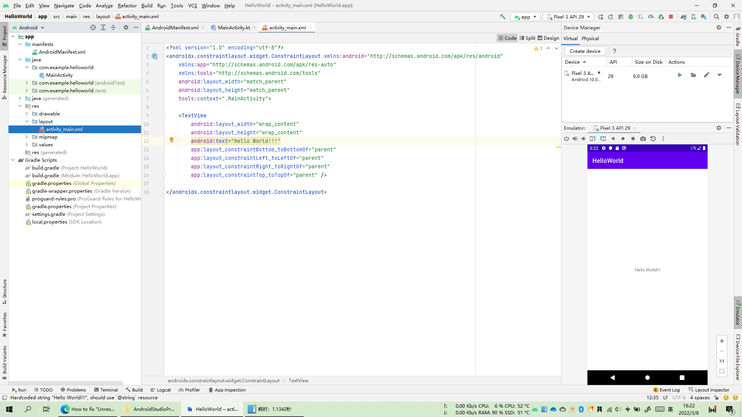
Task: Click emulator volume up icon
Action: coord(575,139)
